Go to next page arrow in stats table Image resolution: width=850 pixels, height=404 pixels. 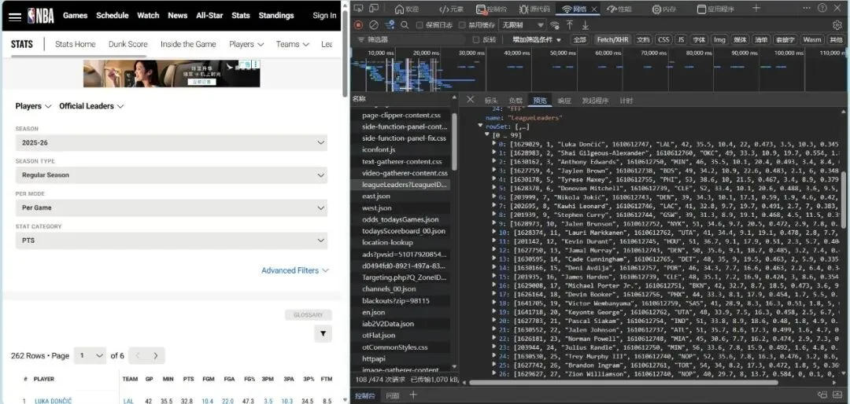(156, 356)
